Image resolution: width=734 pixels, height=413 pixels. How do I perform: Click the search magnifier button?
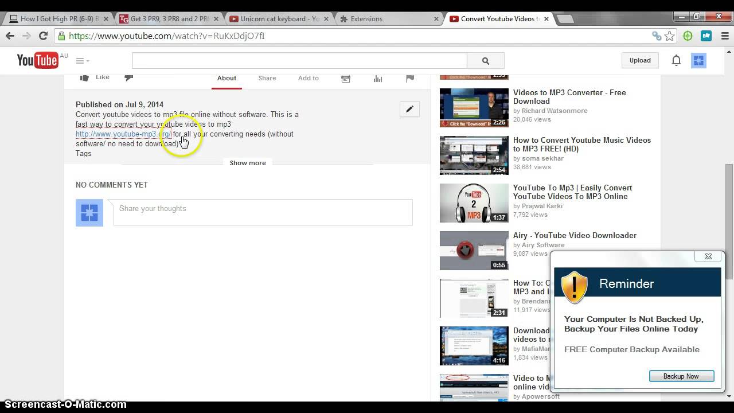coord(486,61)
